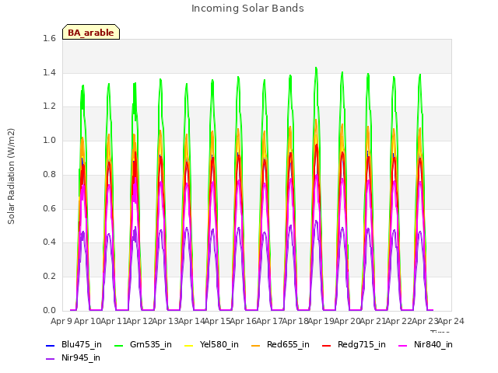This screenshot has width=498, height=373.
Task: Click the 1.0 y-axis tick label
Action: point(49,141)
